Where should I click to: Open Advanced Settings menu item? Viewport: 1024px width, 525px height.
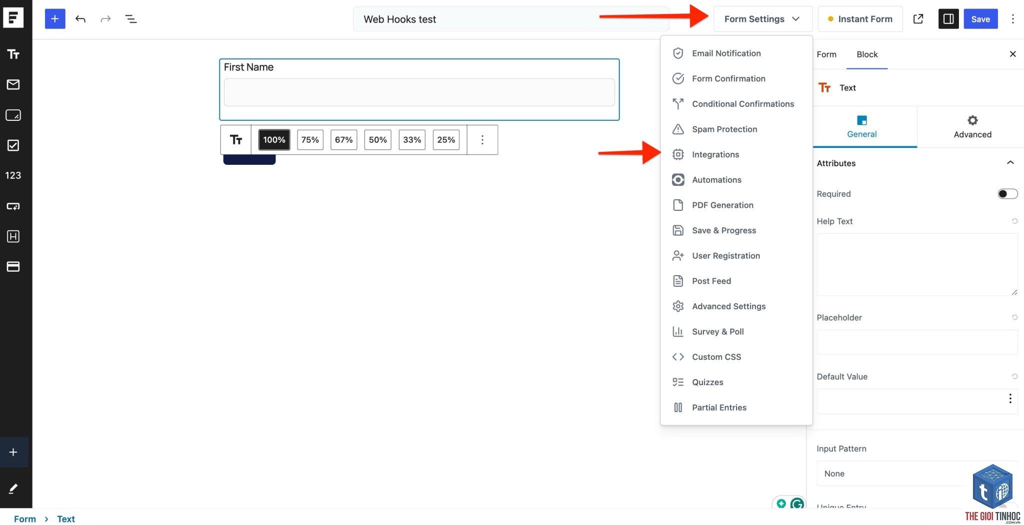point(736,306)
